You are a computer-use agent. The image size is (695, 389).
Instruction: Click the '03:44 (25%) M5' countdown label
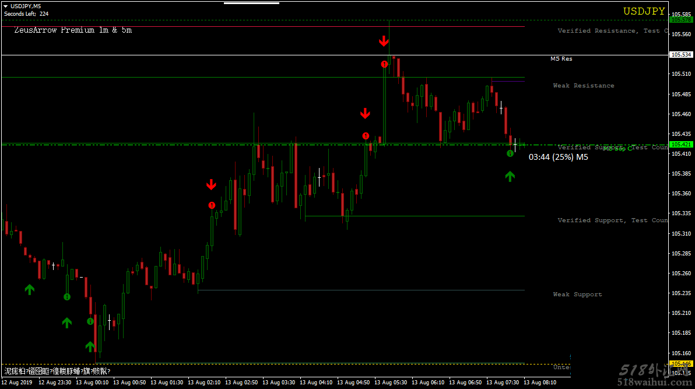pyautogui.click(x=559, y=157)
